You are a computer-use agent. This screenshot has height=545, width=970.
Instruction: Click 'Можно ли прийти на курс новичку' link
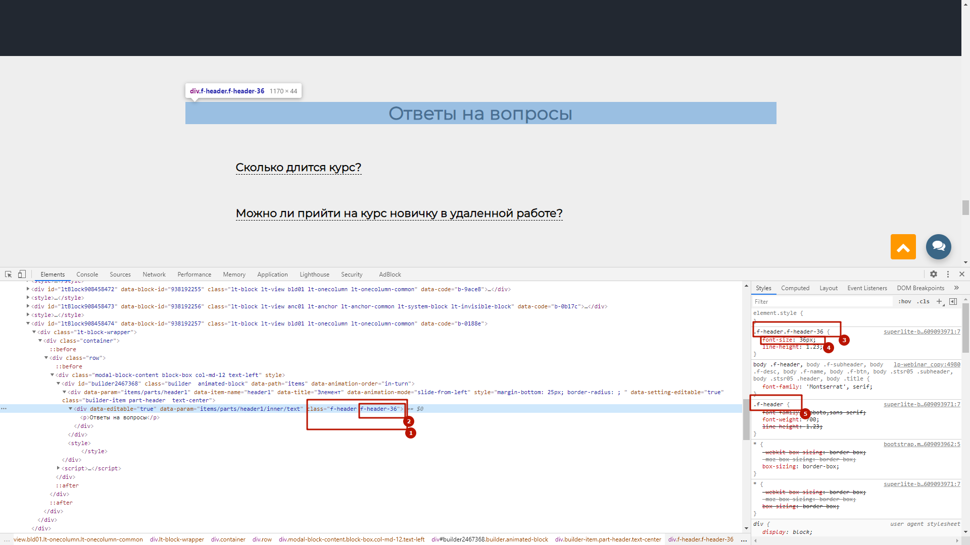399,213
